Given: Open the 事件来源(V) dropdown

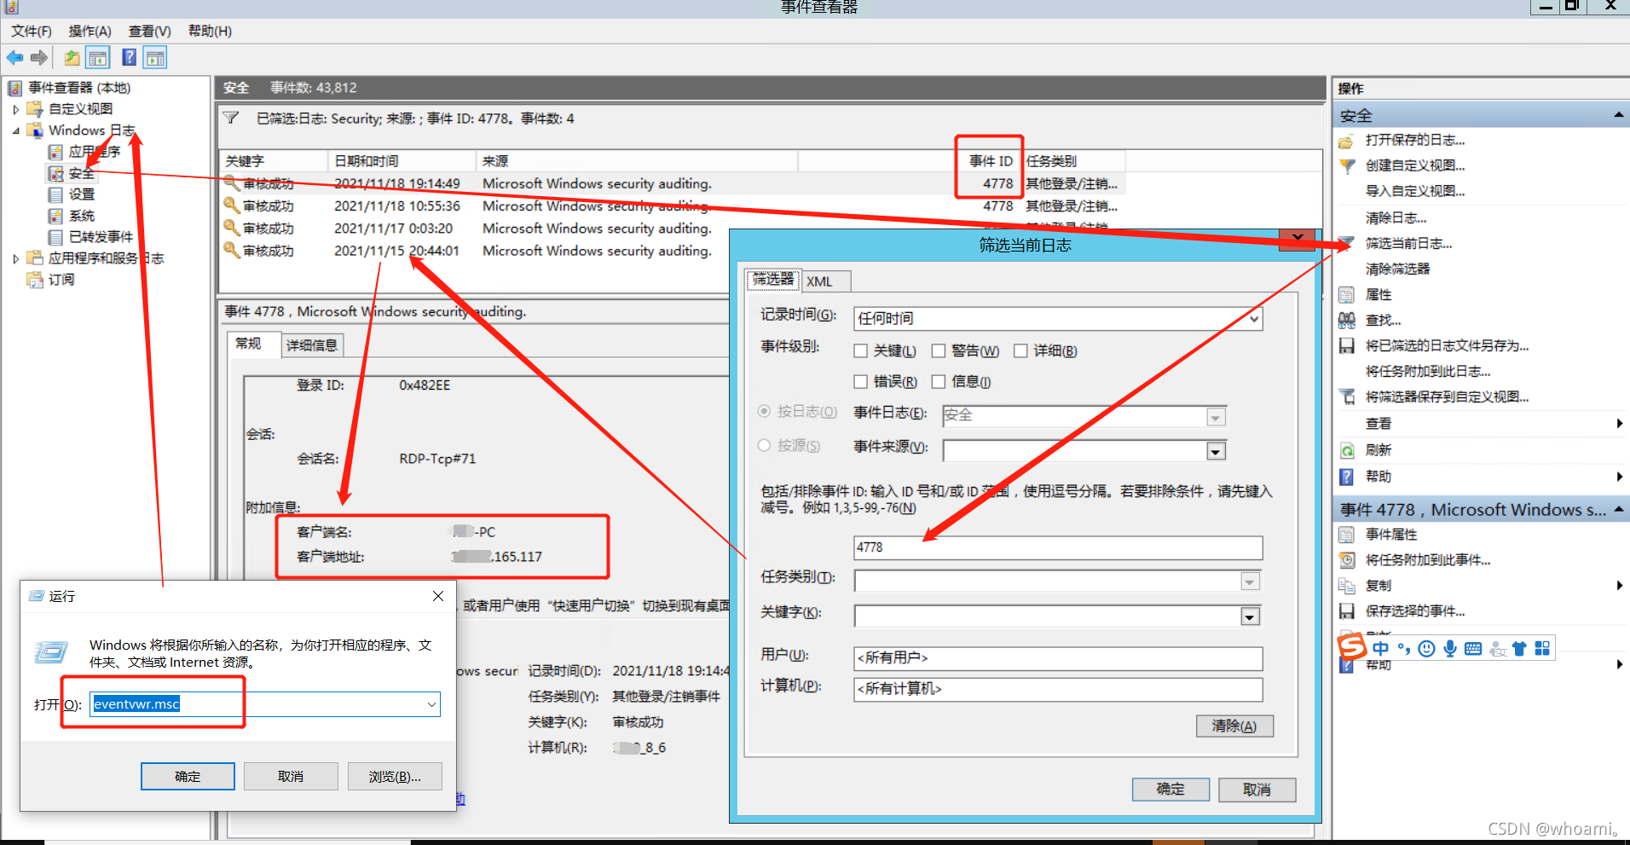Looking at the screenshot, I should pos(1217,451).
